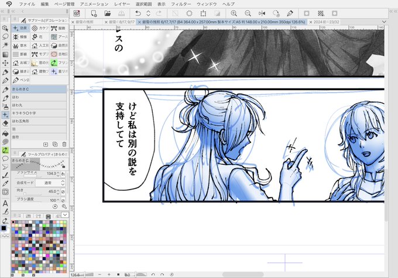The width and height of the screenshot is (398, 278).
Task: Open the レイヤー menu
Action: 122,4
